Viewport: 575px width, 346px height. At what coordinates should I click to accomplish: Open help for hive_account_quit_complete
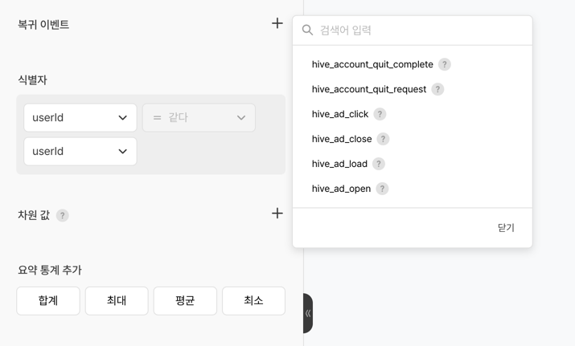[x=445, y=64]
